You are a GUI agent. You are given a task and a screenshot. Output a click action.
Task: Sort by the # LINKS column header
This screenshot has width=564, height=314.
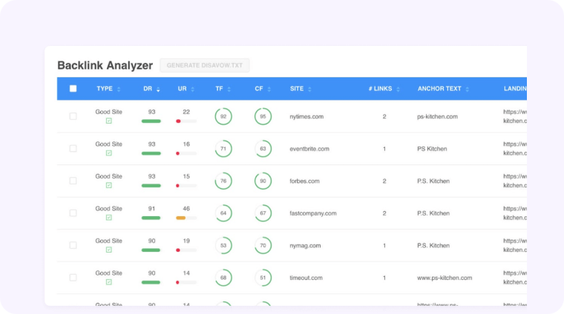384,89
